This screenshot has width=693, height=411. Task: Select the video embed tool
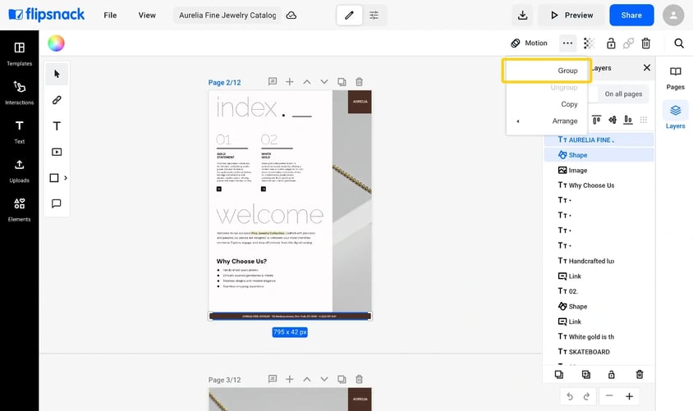click(x=57, y=152)
